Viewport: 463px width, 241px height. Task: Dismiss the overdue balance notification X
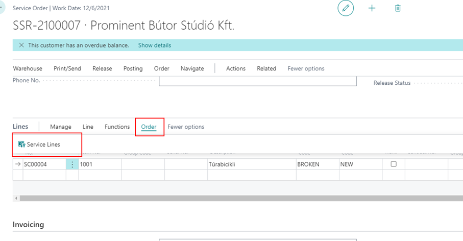(x=21, y=45)
